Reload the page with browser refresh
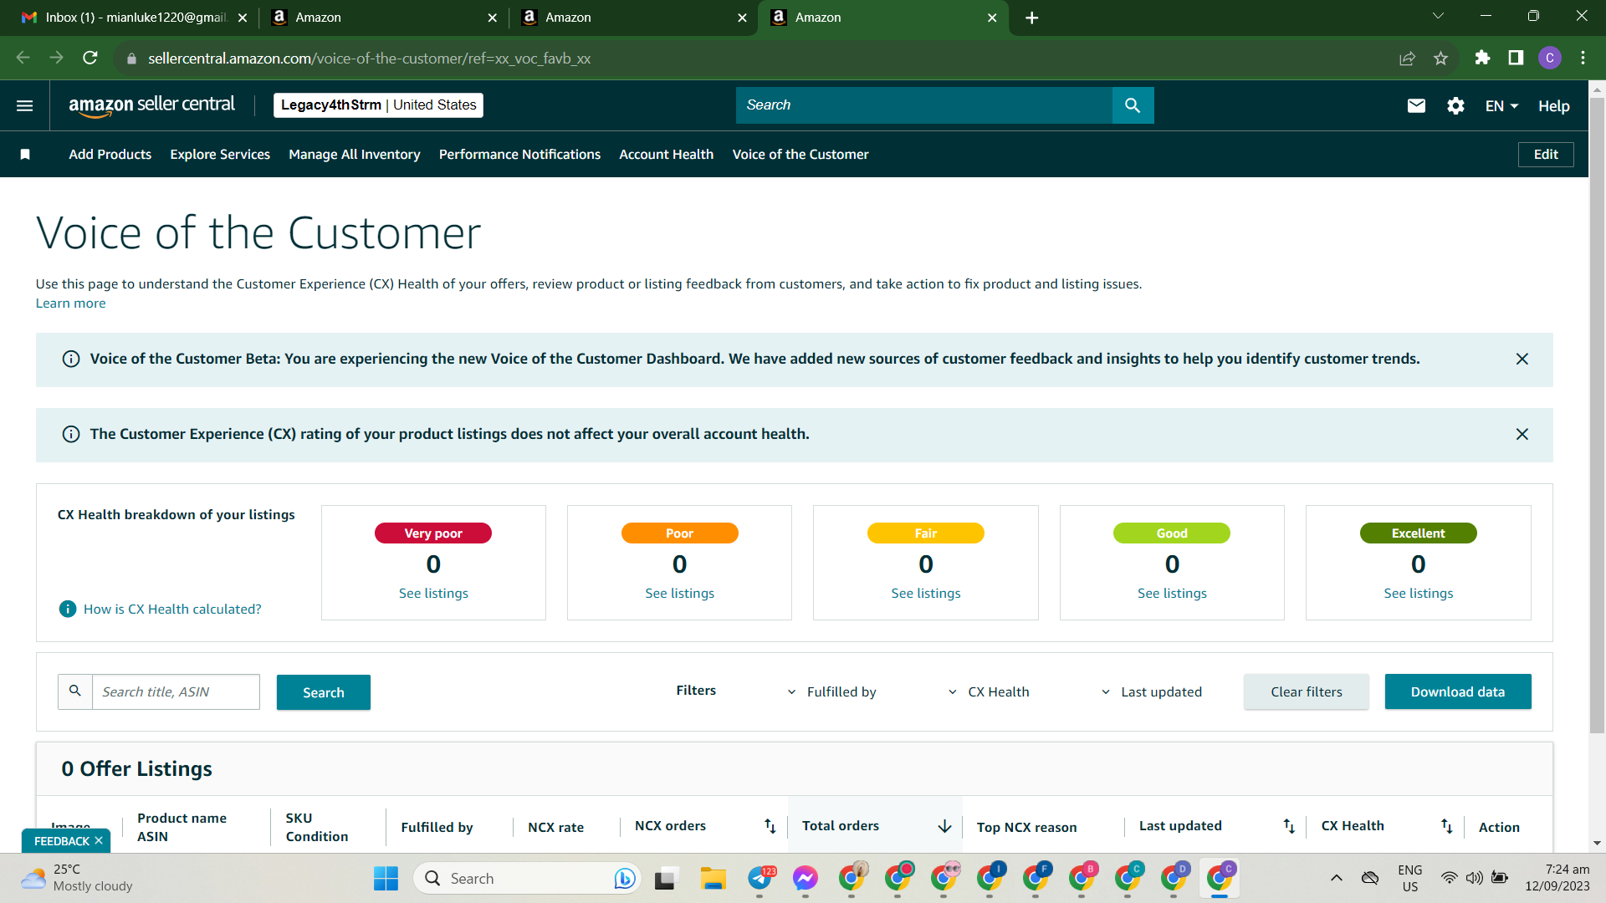1606x903 pixels. (x=90, y=58)
